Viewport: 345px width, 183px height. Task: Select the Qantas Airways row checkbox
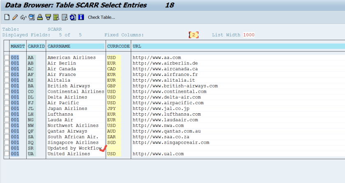7,131
